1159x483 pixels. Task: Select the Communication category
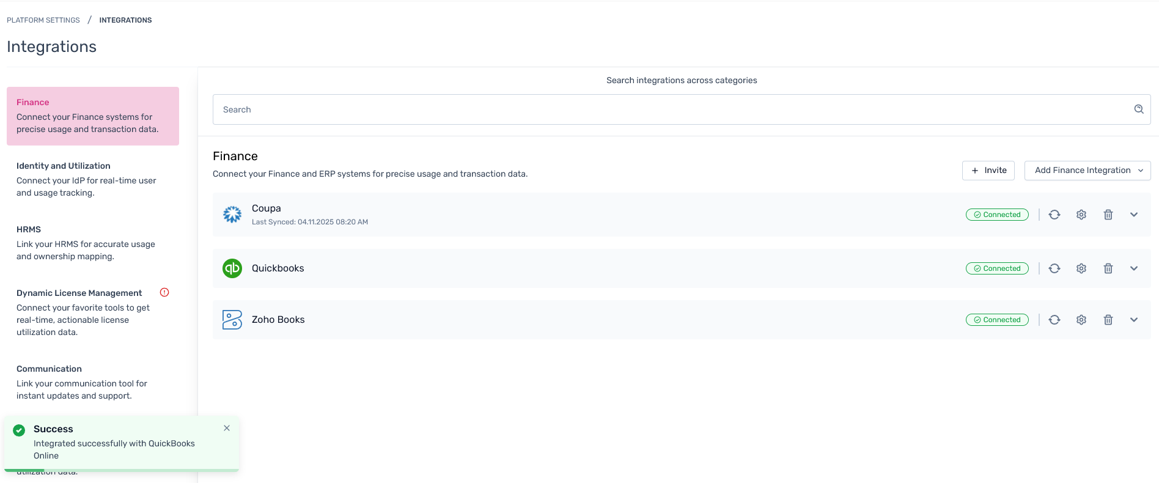tap(93, 382)
